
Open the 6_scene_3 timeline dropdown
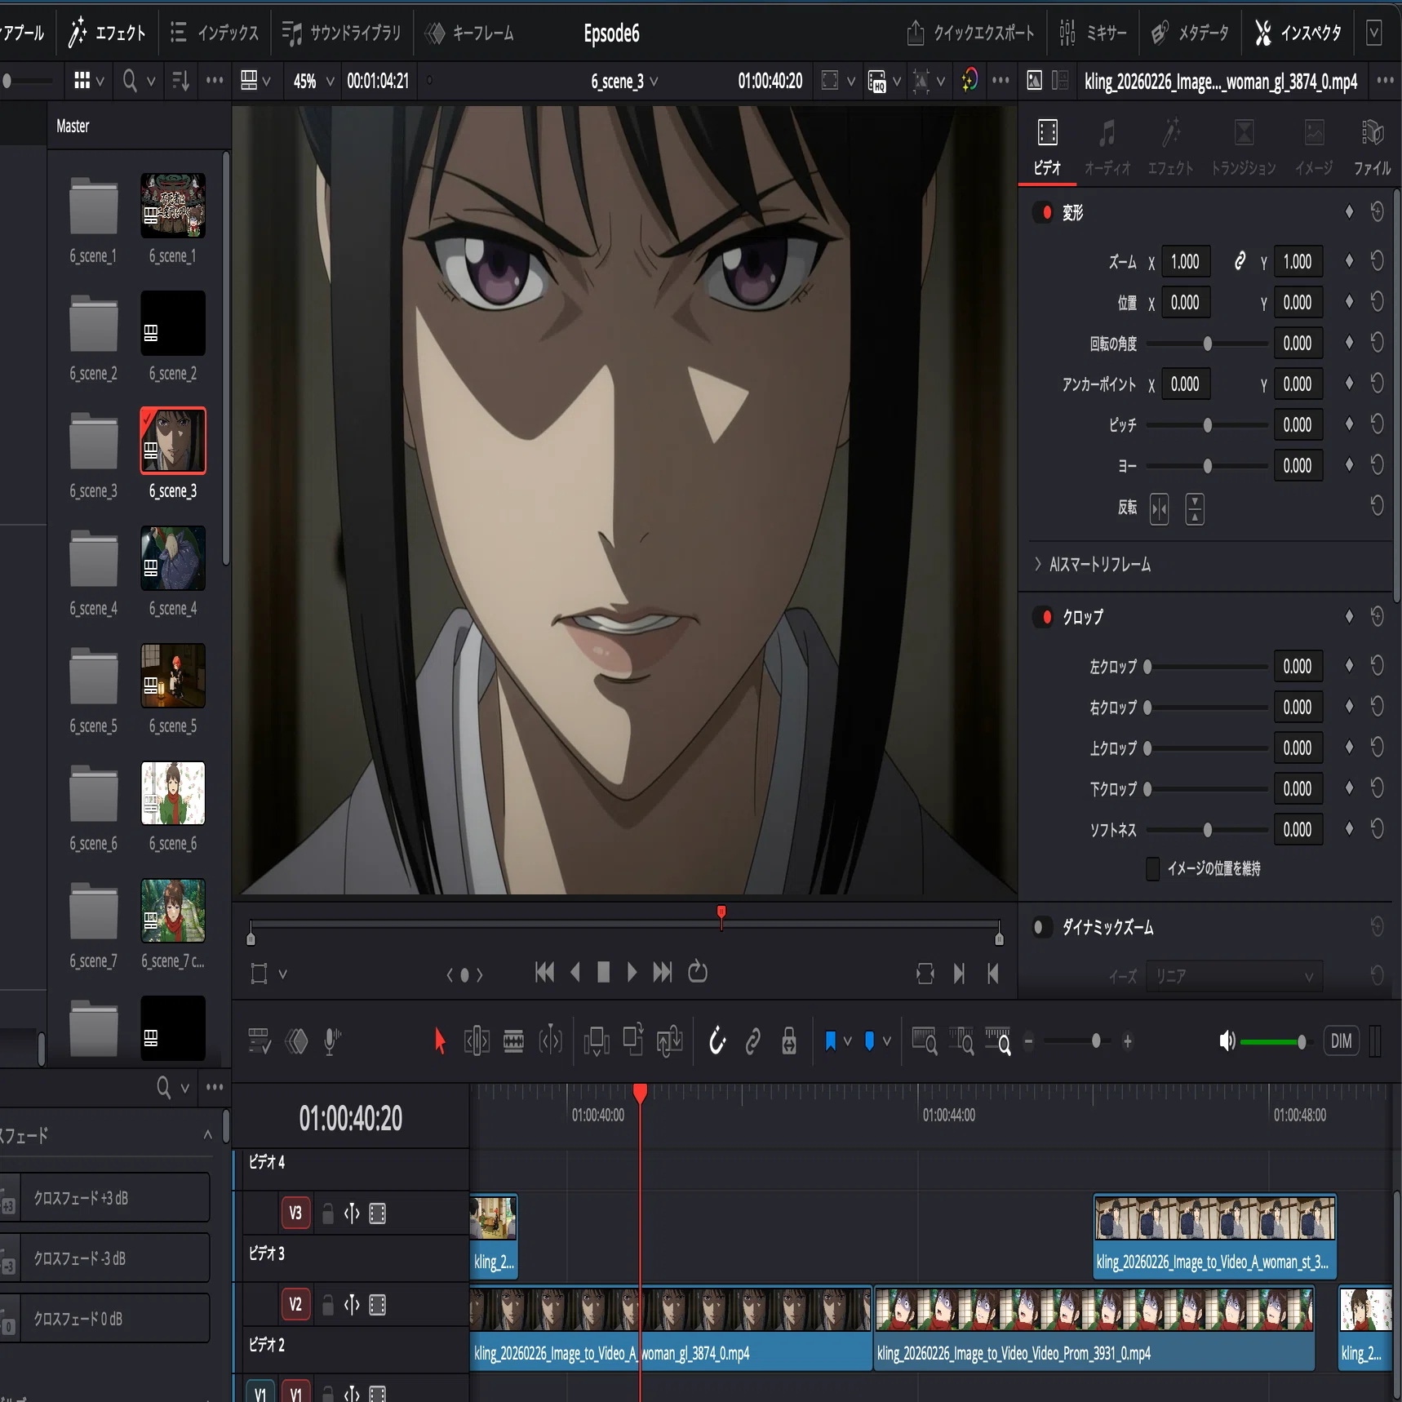coord(624,82)
